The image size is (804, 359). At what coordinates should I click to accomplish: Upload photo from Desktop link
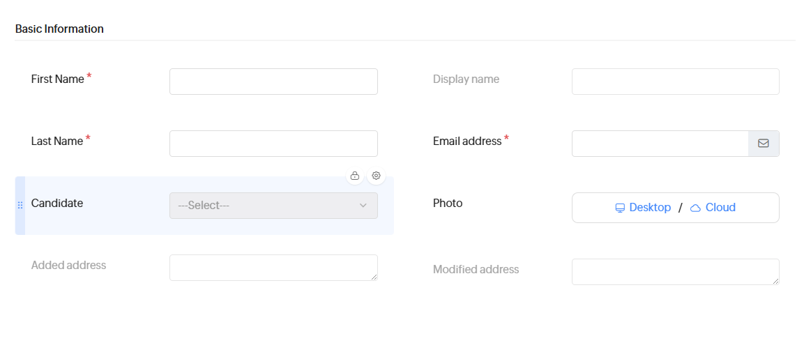pyautogui.click(x=650, y=208)
